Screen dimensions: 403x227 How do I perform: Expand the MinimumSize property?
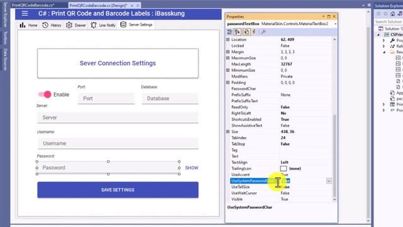tap(228, 70)
